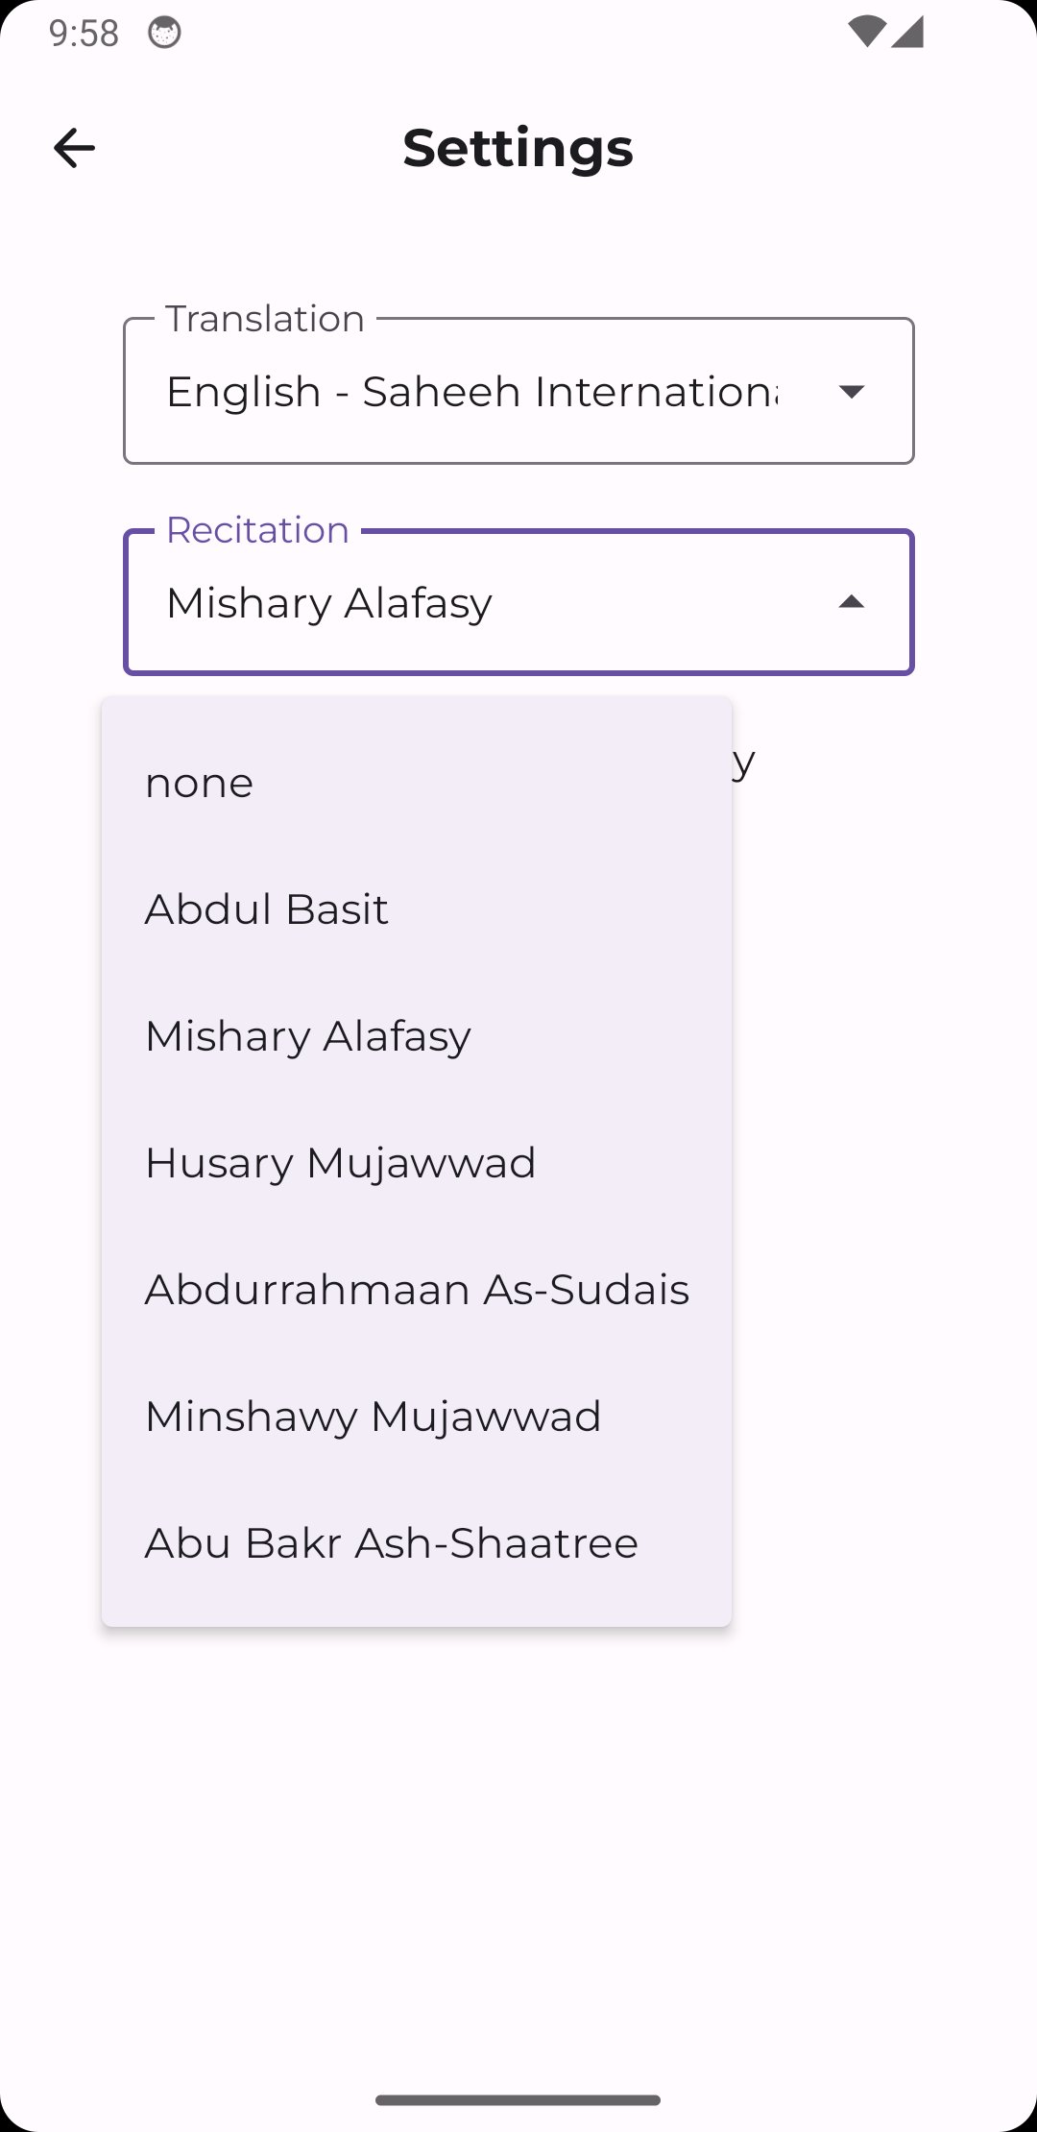Tap the Wi-Fi status icon

(866, 32)
